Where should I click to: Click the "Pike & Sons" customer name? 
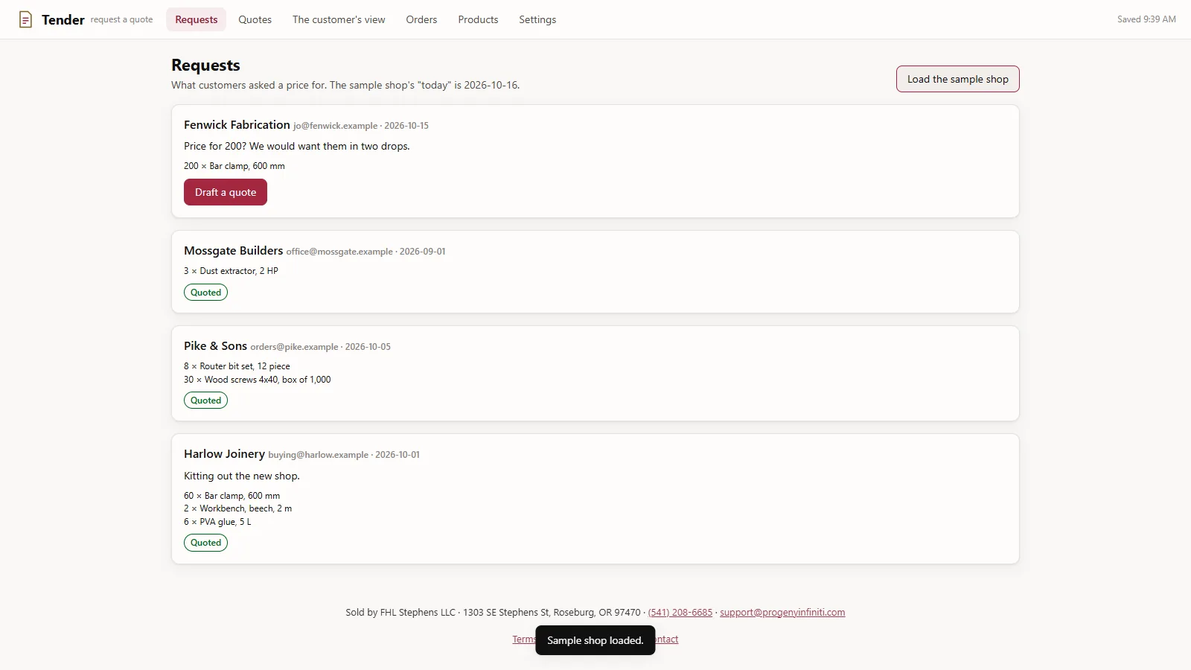point(215,346)
